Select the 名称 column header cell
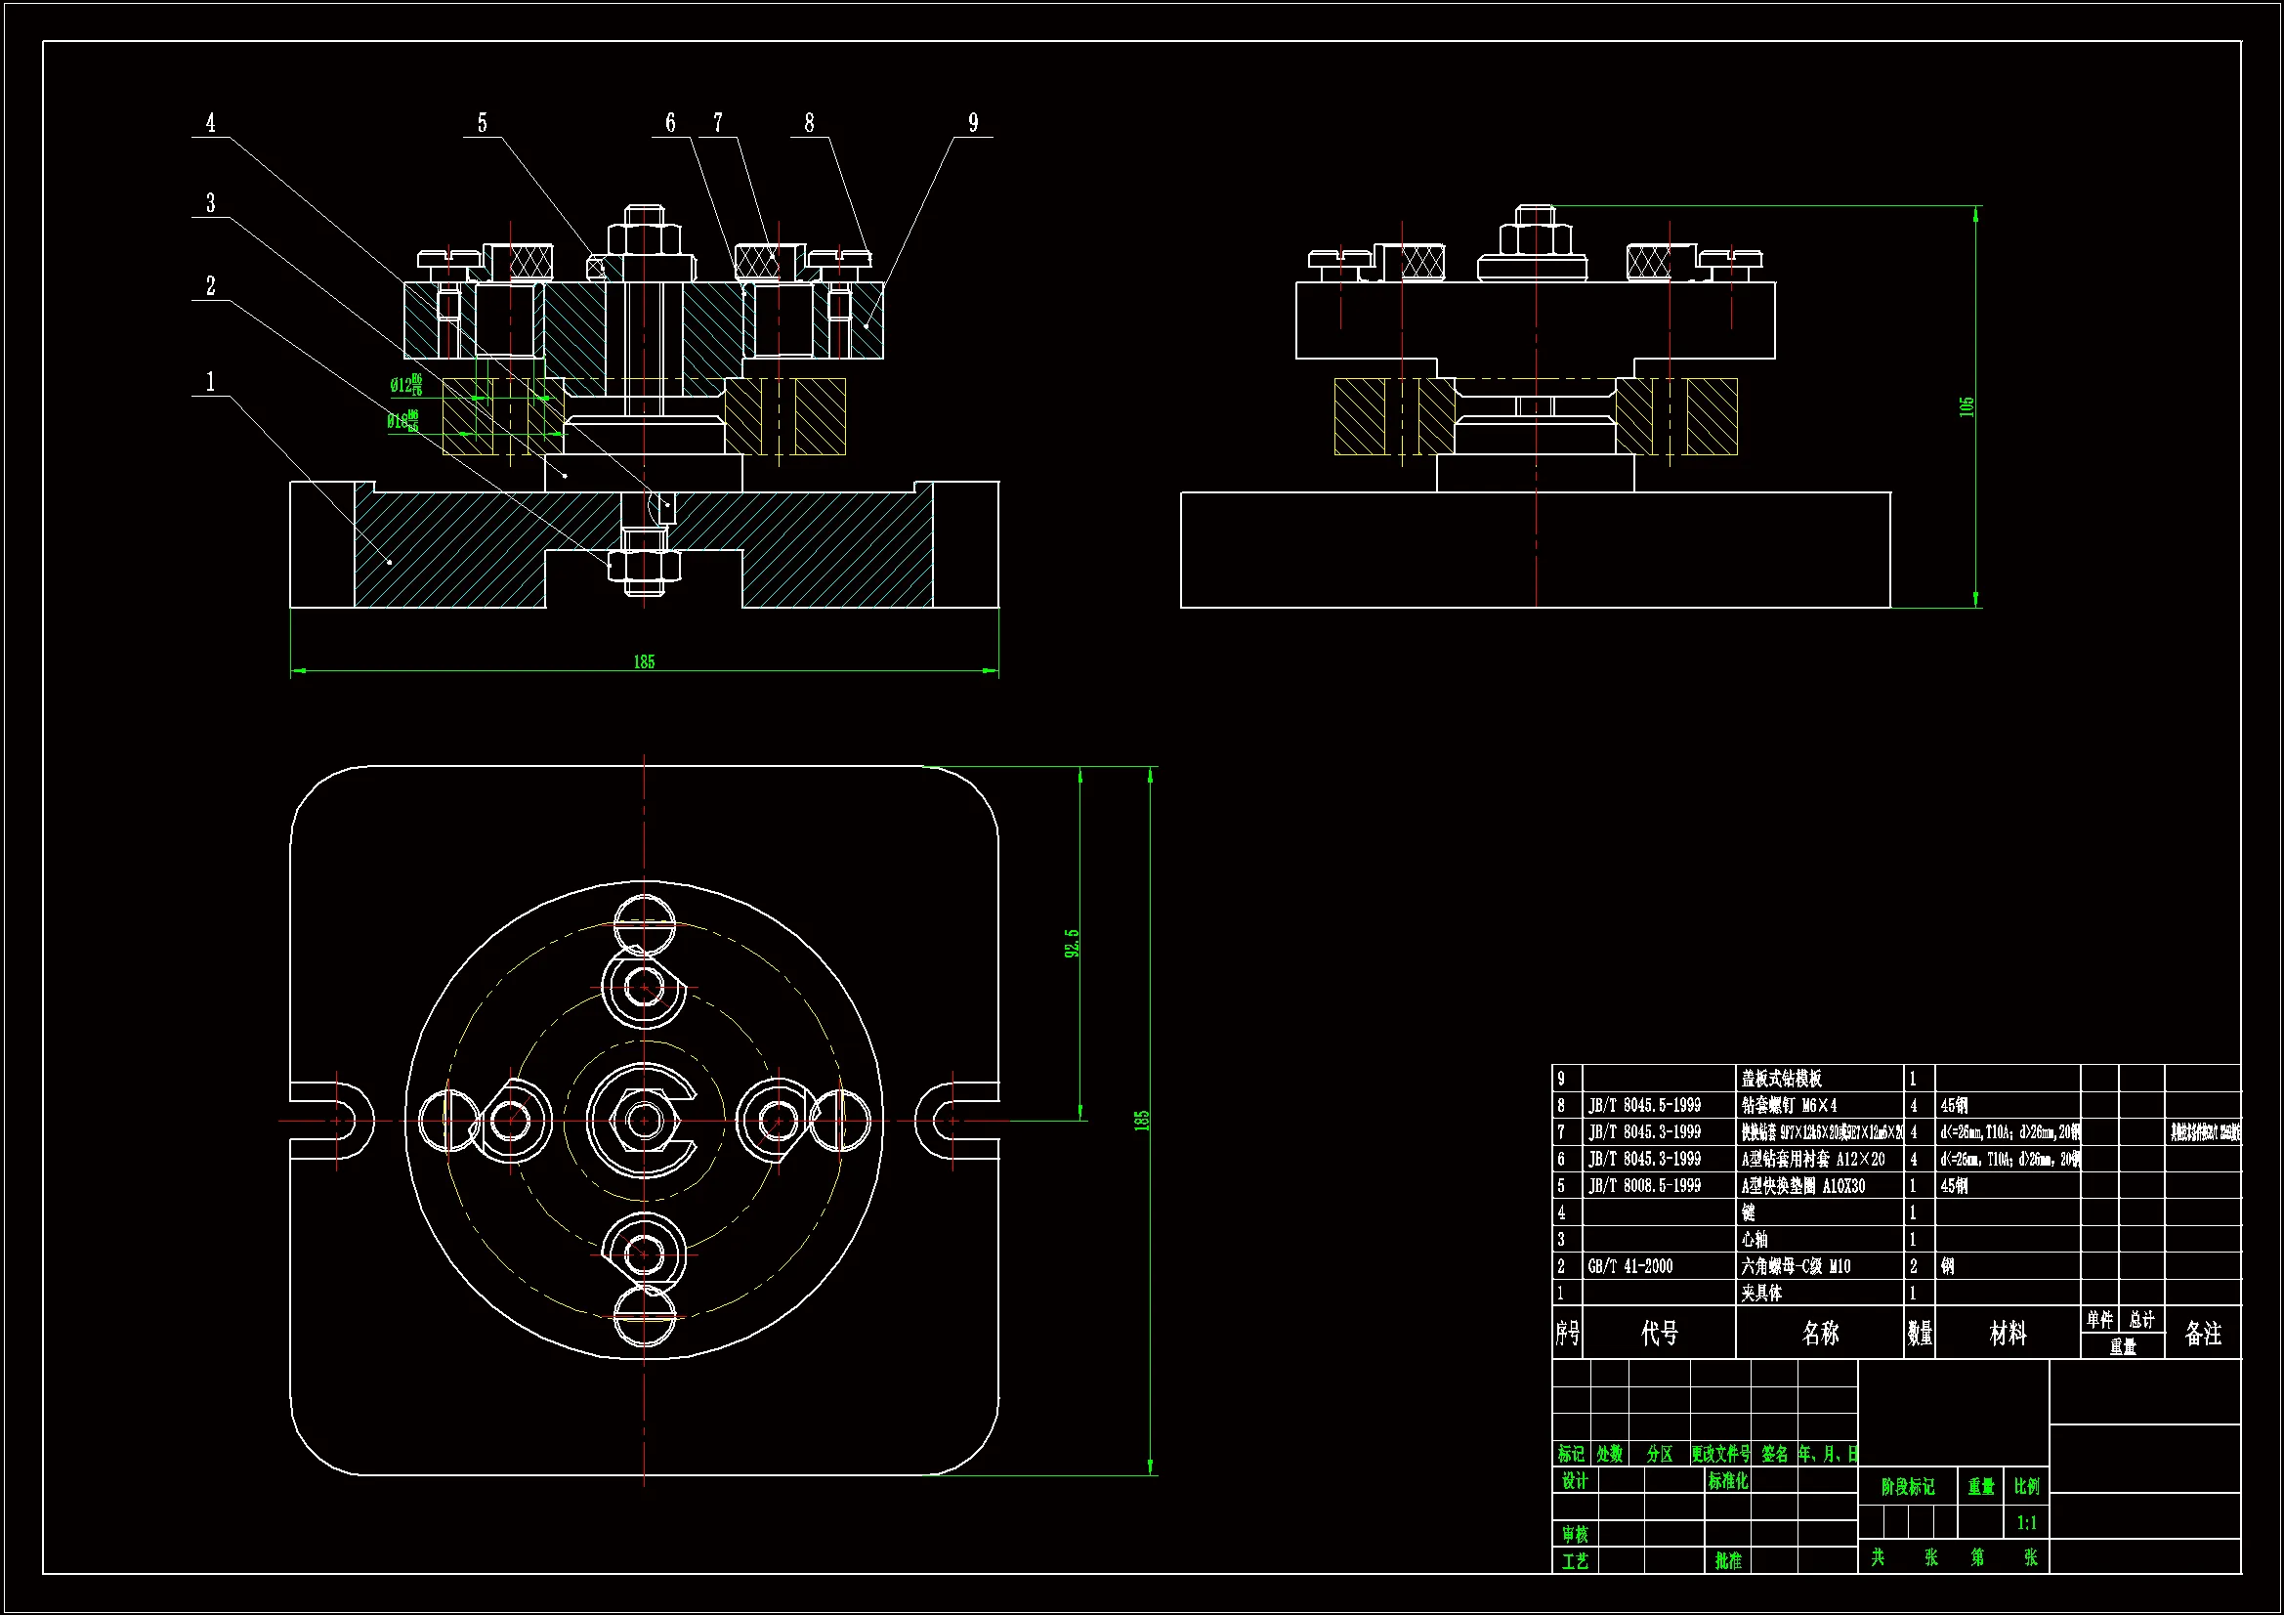Image resolution: width=2284 pixels, height=1615 pixels. (1819, 1333)
